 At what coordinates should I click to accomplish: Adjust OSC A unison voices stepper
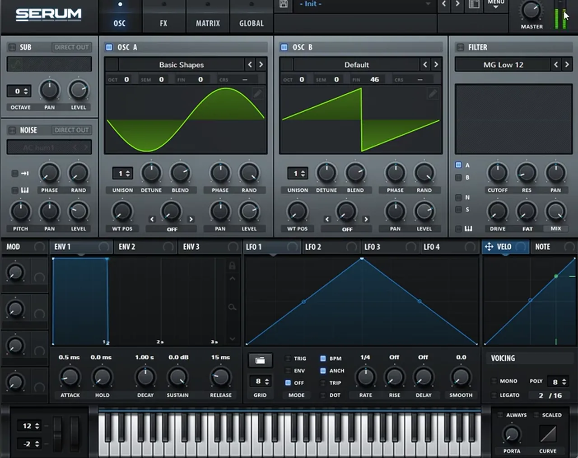pyautogui.click(x=122, y=173)
